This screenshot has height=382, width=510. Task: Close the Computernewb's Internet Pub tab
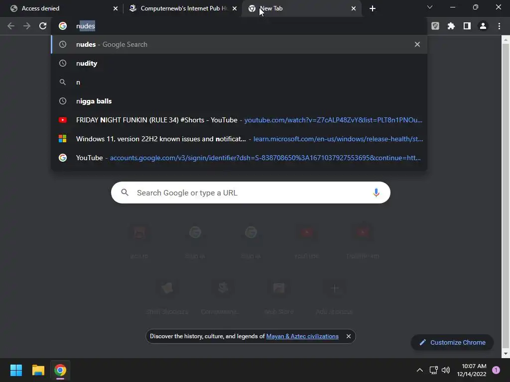(235, 8)
